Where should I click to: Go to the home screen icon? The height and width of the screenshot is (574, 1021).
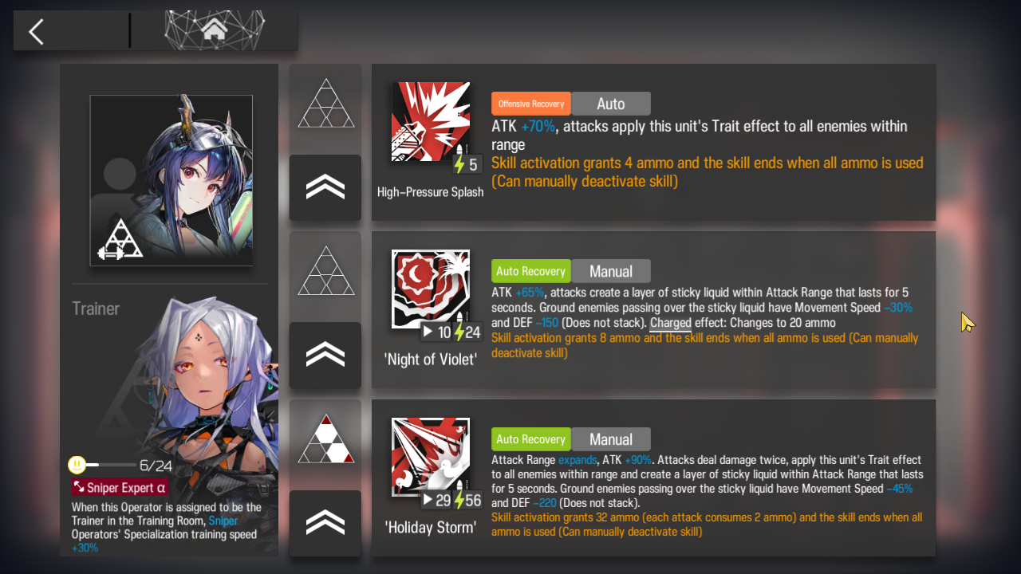click(x=214, y=30)
